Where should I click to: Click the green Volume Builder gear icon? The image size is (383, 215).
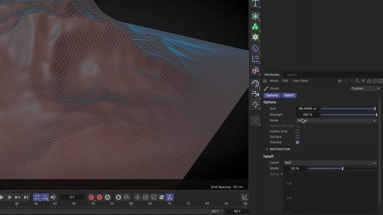(256, 37)
